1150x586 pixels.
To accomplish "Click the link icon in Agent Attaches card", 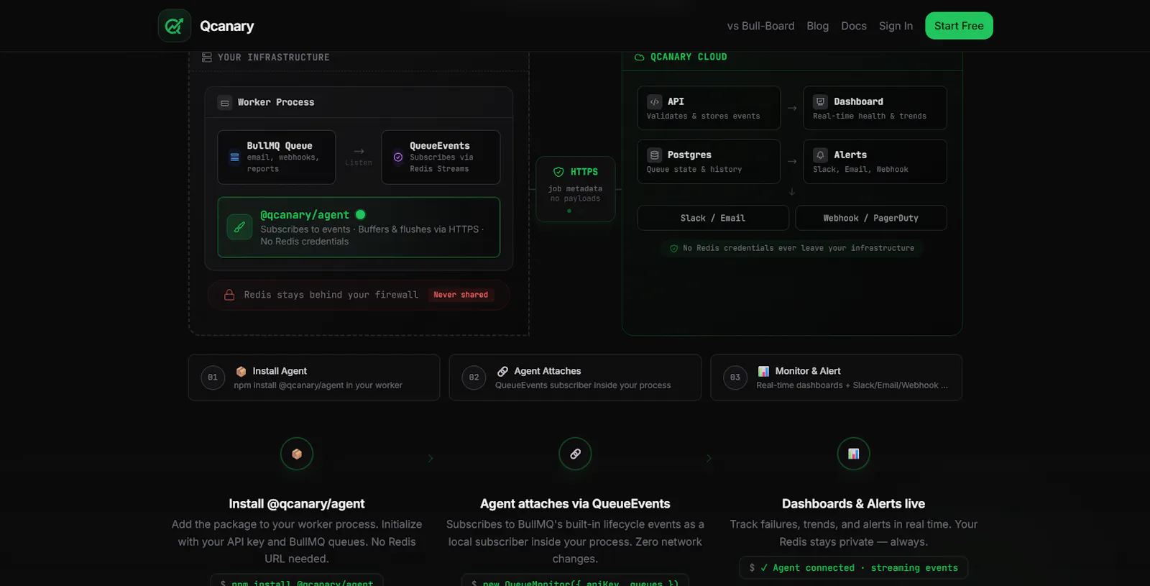I will pyautogui.click(x=502, y=372).
